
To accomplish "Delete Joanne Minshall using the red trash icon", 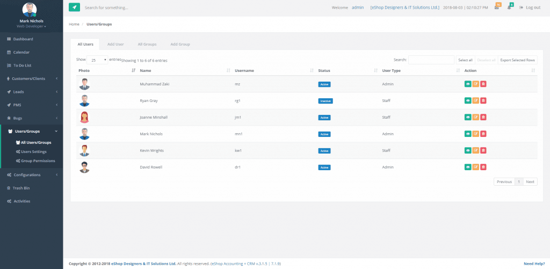I will click(x=483, y=117).
